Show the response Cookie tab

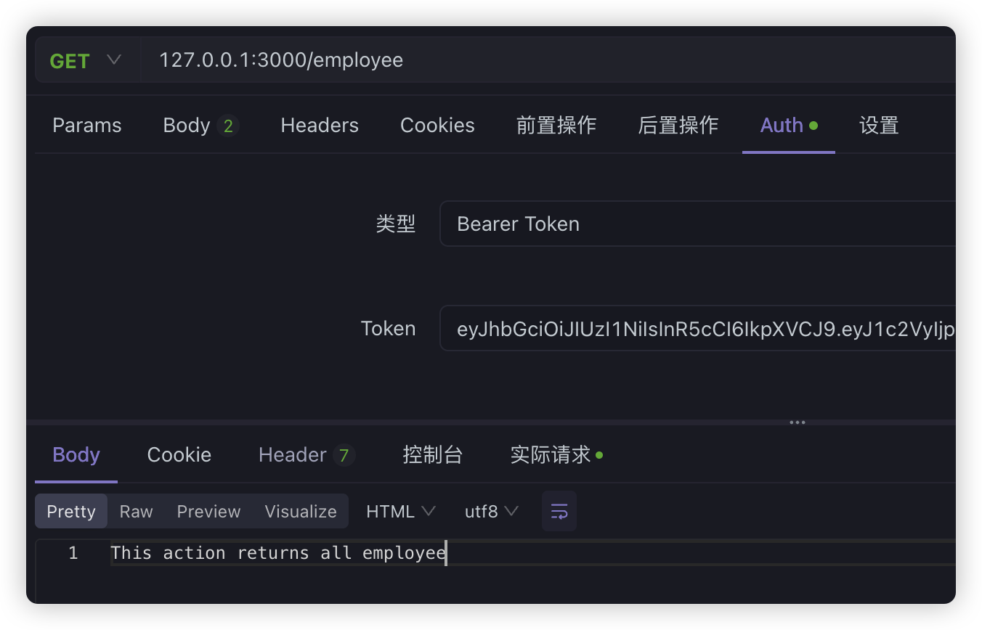(x=179, y=455)
